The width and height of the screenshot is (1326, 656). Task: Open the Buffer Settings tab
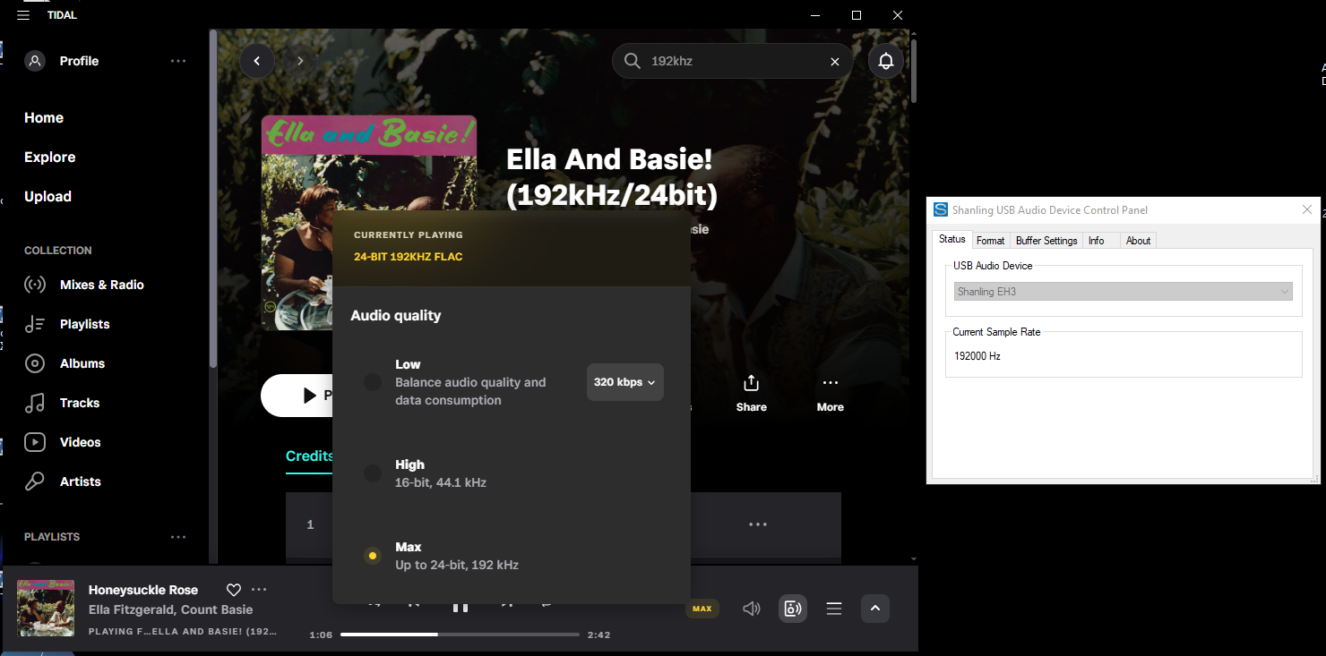[1046, 240]
